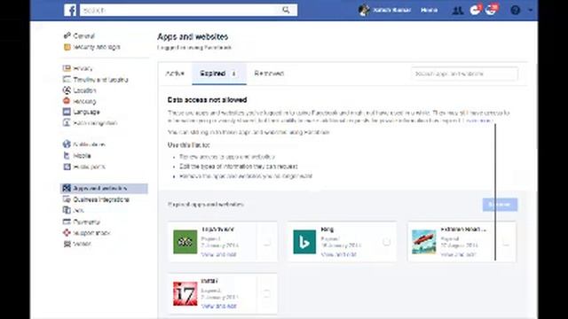Image resolution: width=568 pixels, height=319 pixels.
Task: Click the Videos icon in the sidebar
Action: pos(67,244)
